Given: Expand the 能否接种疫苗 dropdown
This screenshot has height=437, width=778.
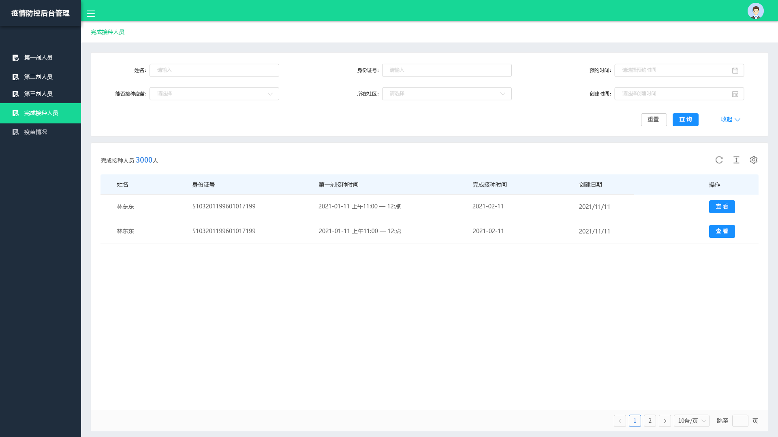Looking at the screenshot, I should click(x=214, y=94).
